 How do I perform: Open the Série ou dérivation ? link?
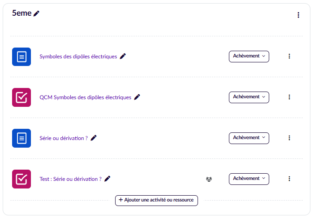pyautogui.click(x=64, y=138)
